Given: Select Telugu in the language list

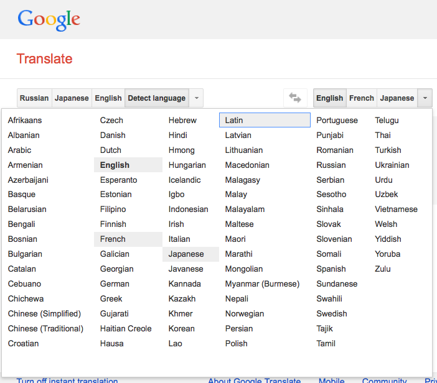Looking at the screenshot, I should 387,120.
